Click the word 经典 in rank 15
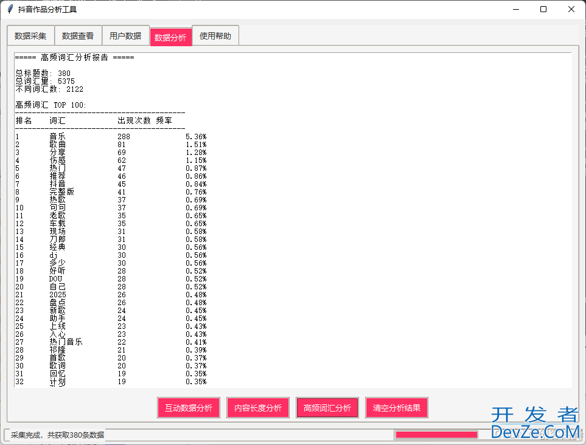Screen dimensions: 586x445 tap(58, 247)
